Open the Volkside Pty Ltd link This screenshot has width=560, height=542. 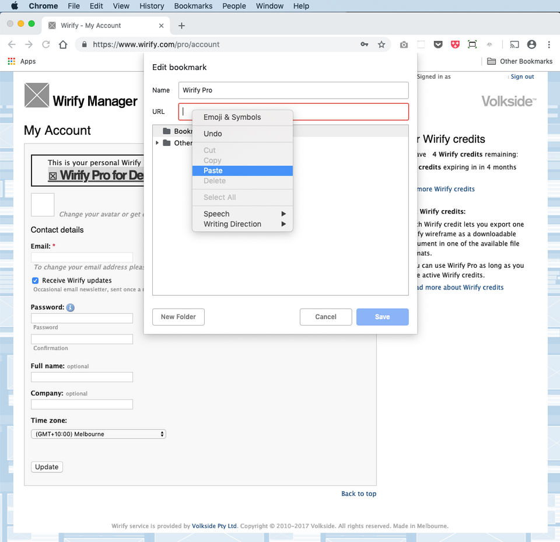click(214, 526)
